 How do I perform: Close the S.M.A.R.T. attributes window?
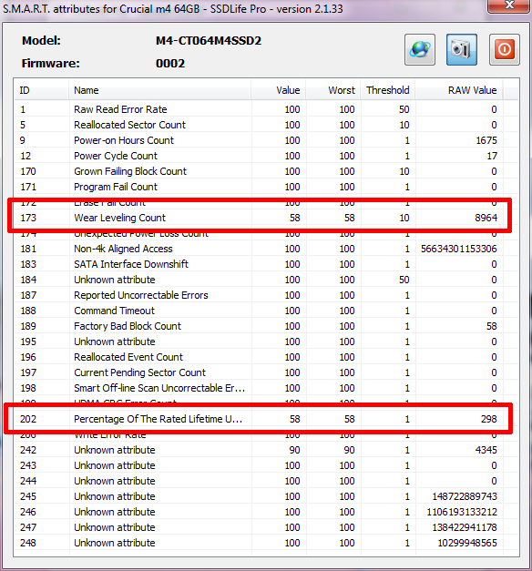pyautogui.click(x=508, y=5)
